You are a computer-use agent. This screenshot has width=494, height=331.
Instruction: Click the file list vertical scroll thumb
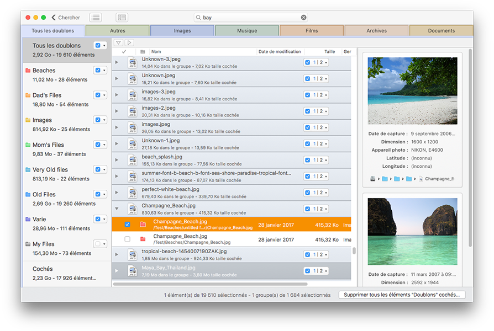click(354, 250)
